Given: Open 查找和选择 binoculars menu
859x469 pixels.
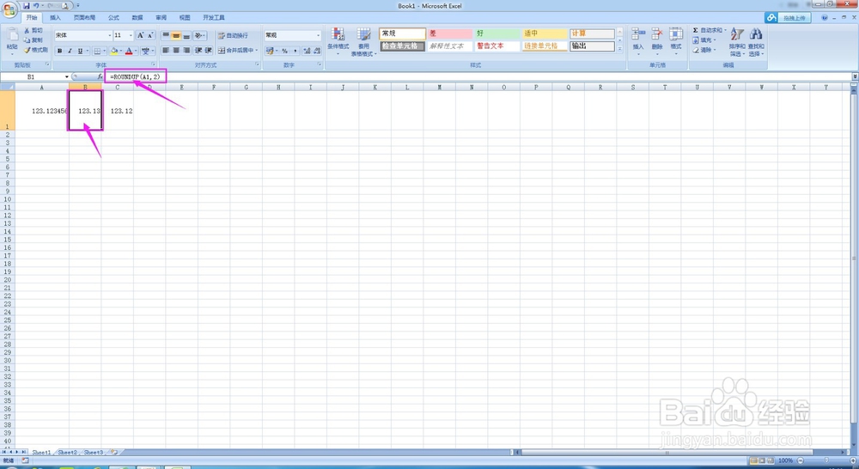Looking at the screenshot, I should click(756, 41).
